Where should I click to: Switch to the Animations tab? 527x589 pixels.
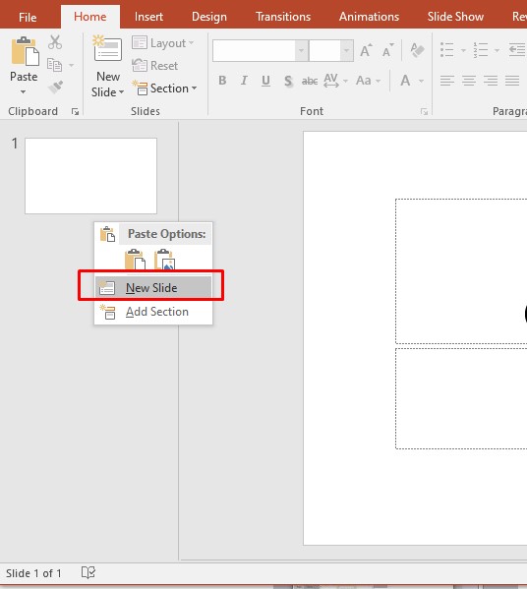click(369, 17)
